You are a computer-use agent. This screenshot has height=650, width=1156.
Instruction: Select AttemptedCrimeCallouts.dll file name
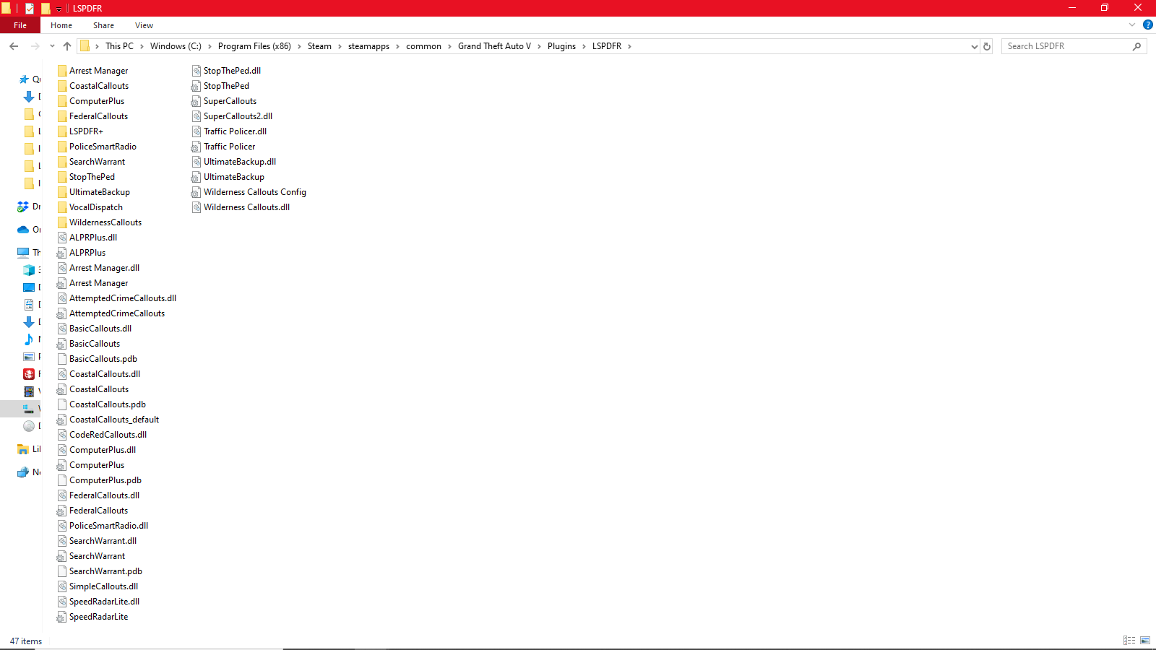[123, 298]
